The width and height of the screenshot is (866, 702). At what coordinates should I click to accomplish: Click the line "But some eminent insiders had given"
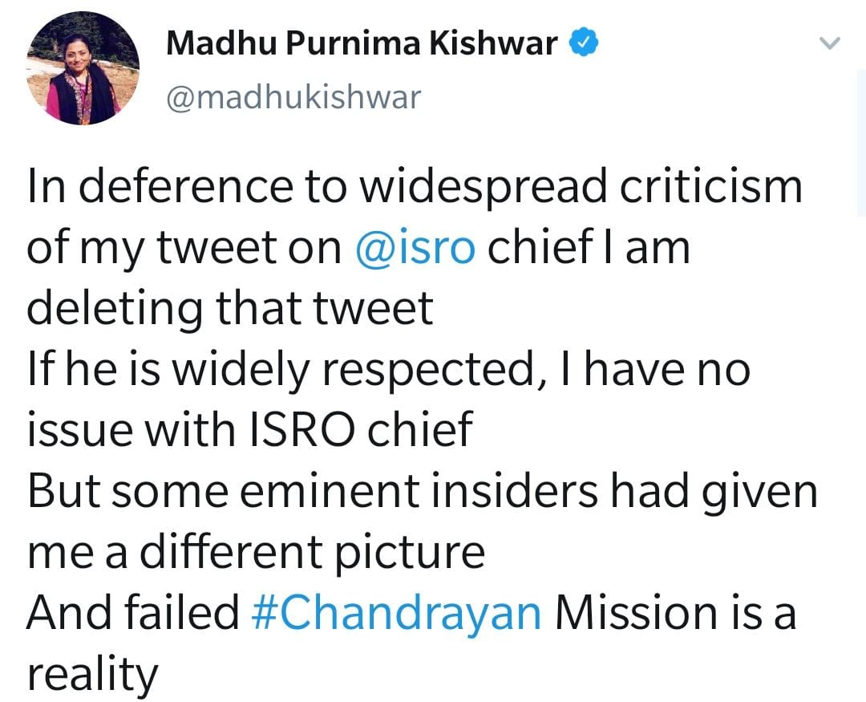coord(423,493)
